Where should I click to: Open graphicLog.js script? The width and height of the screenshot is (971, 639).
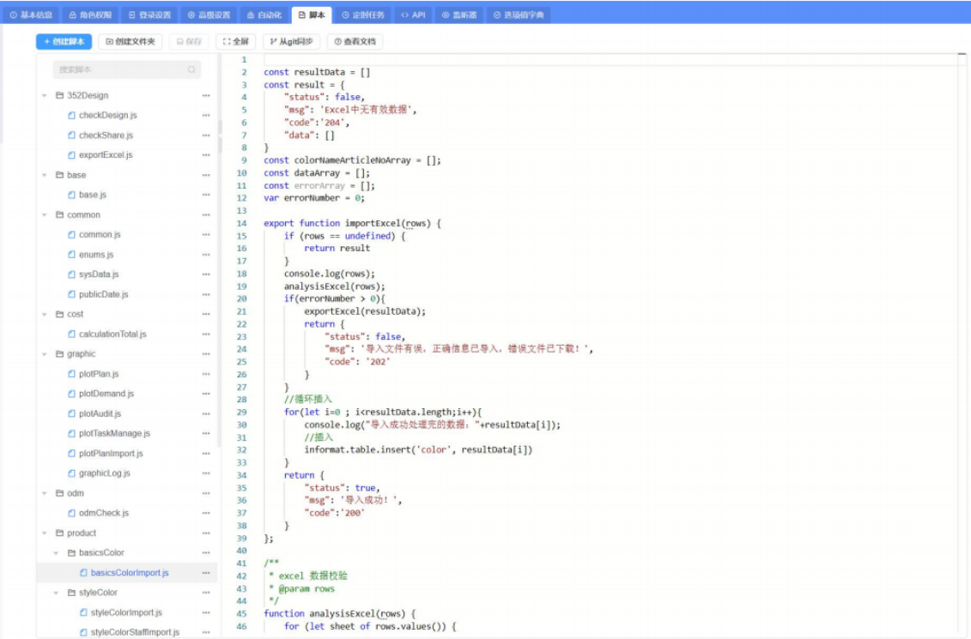point(105,473)
